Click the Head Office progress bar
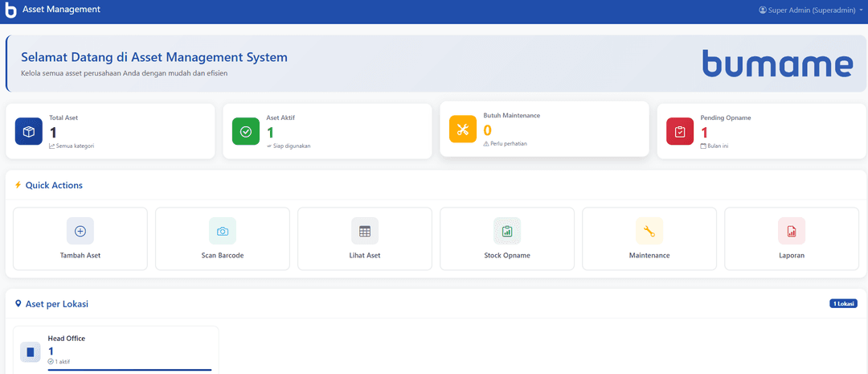This screenshot has width=868, height=374. pos(129,369)
